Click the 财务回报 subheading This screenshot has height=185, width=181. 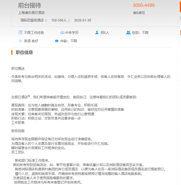click(18, 131)
